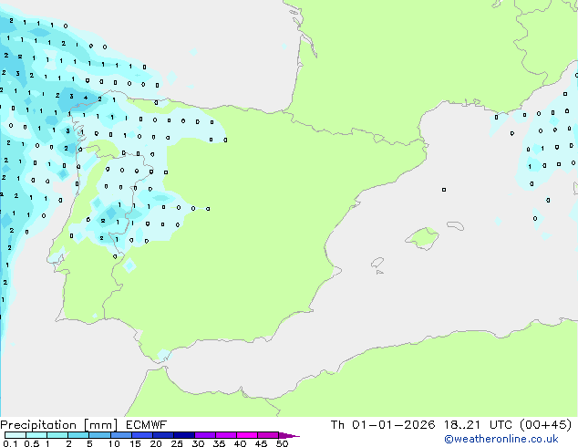Select the 1–2 mm legend color swatch
Viewport: 578px width, 447px height.
point(57,435)
